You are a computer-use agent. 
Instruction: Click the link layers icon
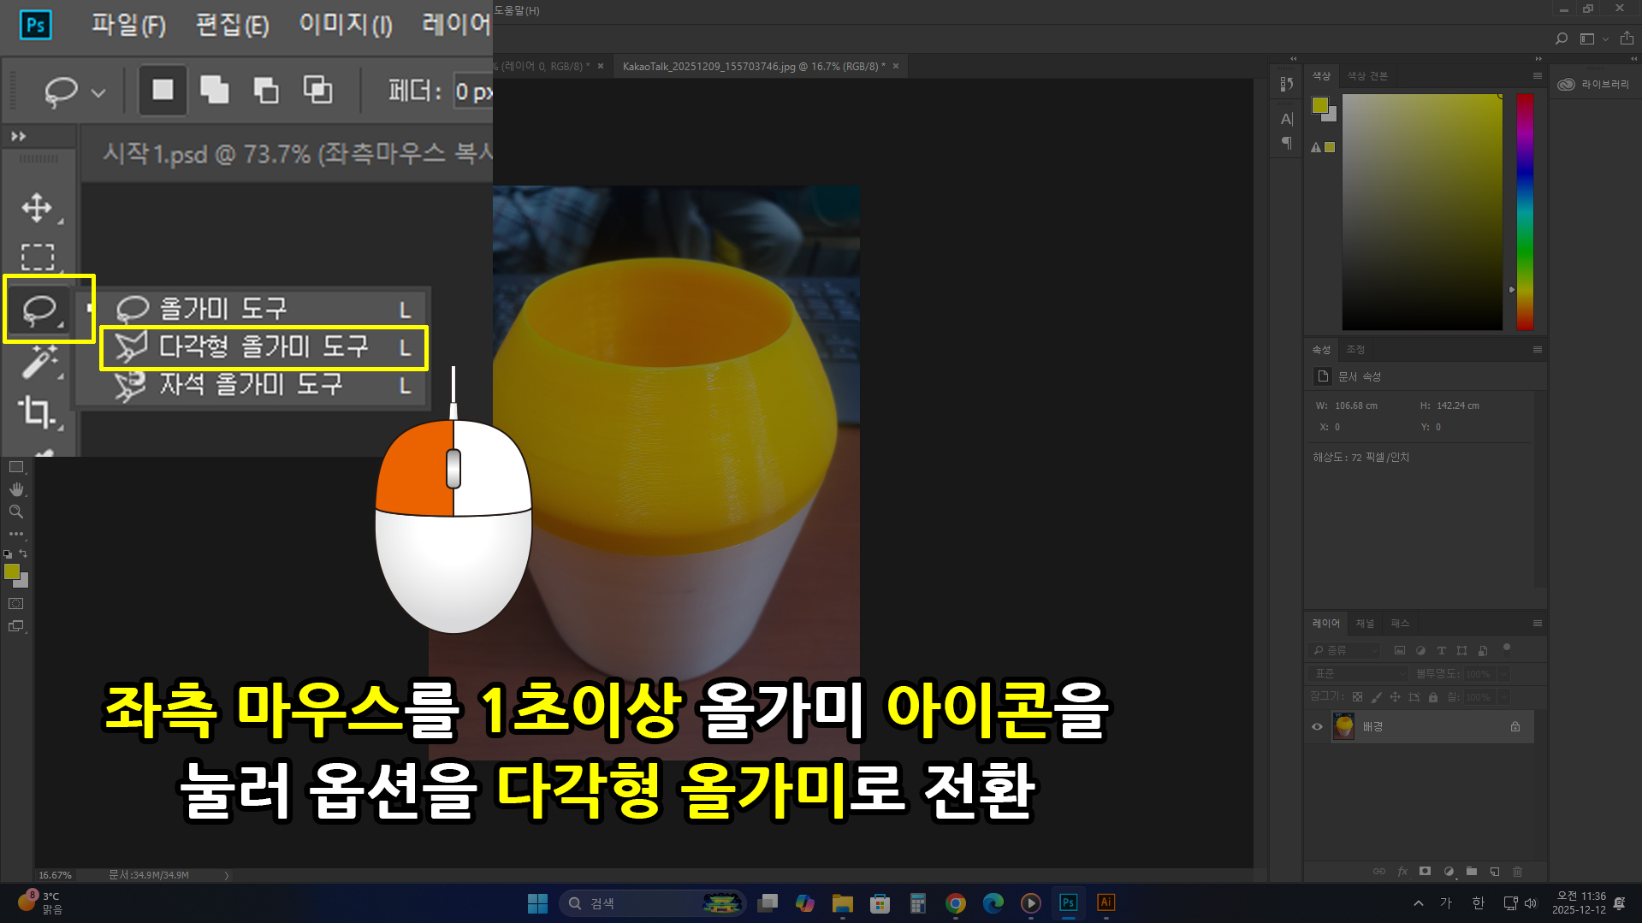(1379, 872)
